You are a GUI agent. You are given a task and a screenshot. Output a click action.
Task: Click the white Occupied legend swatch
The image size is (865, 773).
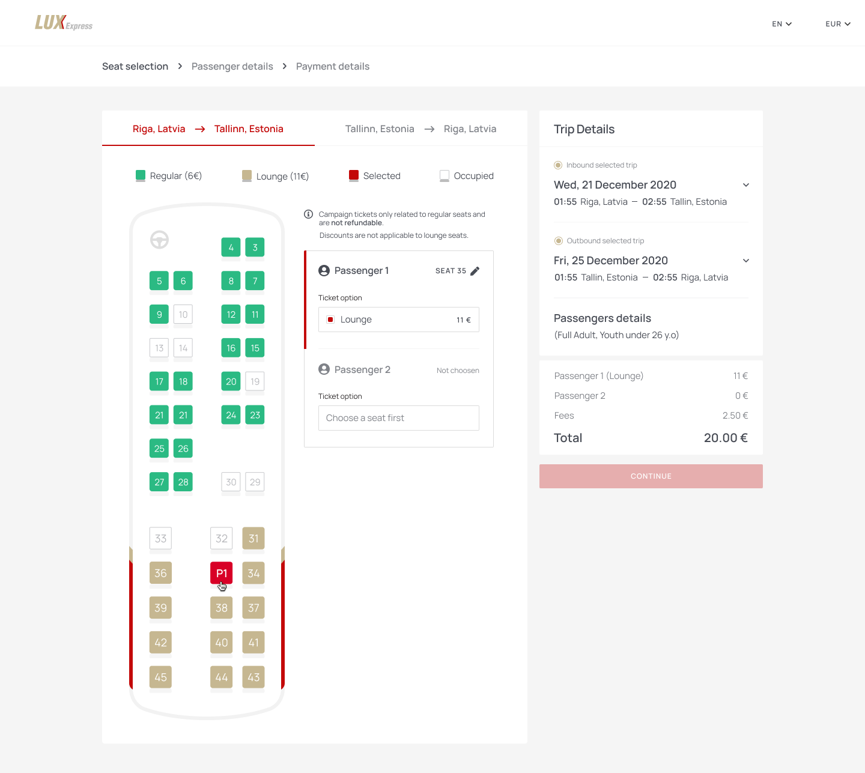[x=445, y=175]
